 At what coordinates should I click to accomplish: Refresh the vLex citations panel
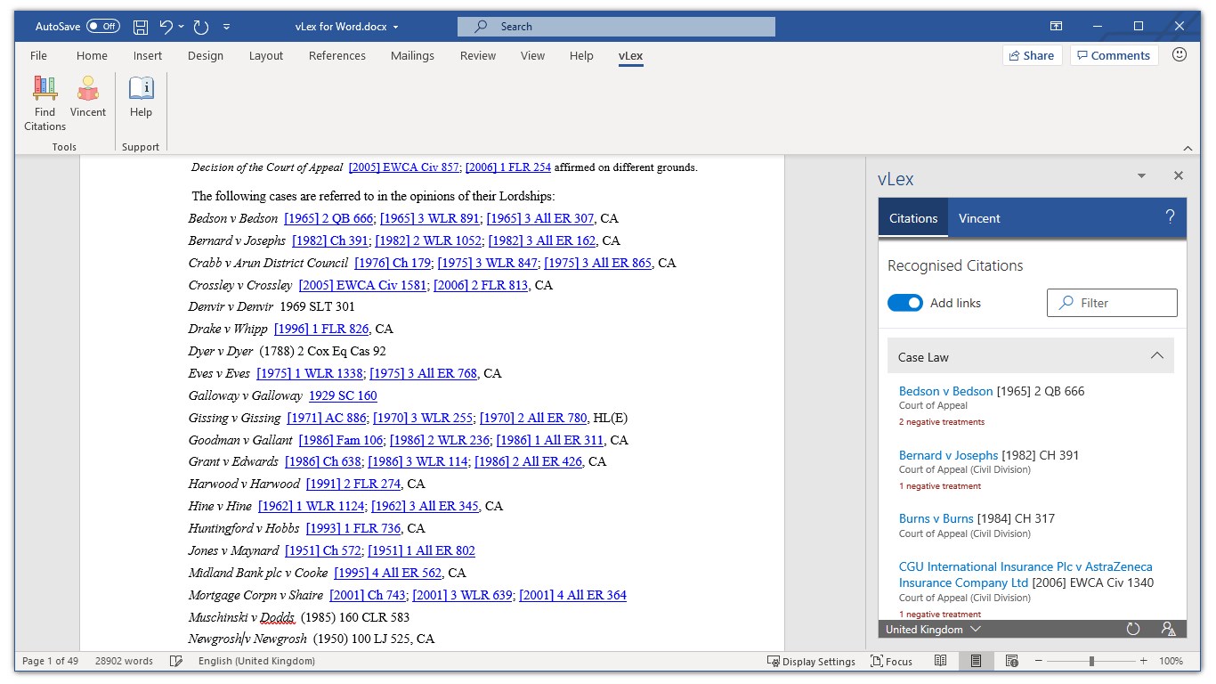[1133, 629]
